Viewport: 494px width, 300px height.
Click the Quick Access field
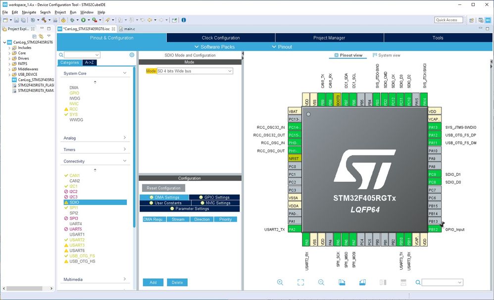448,20
